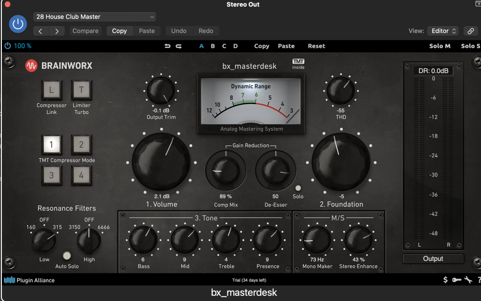
Task: Click the Comp Mix knob
Action: (x=226, y=170)
